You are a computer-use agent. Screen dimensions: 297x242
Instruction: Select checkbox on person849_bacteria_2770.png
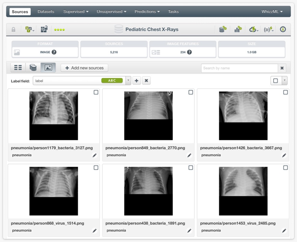click(x=191, y=92)
